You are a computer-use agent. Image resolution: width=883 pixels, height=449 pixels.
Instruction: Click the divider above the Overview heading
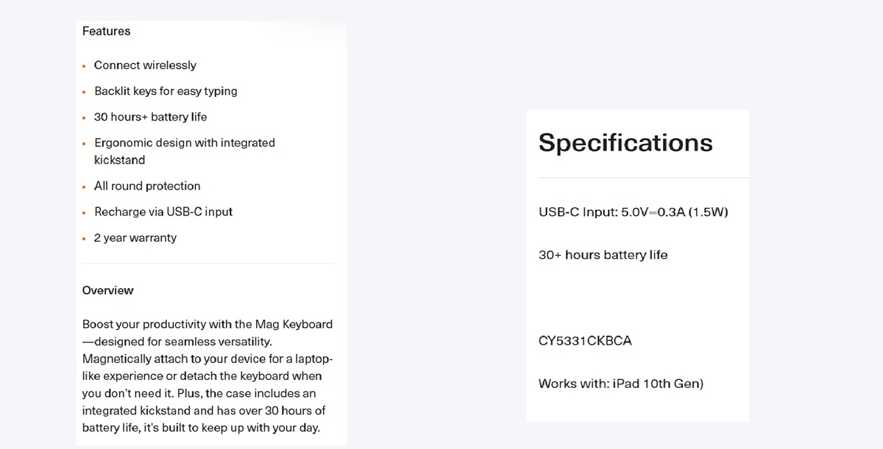208,263
